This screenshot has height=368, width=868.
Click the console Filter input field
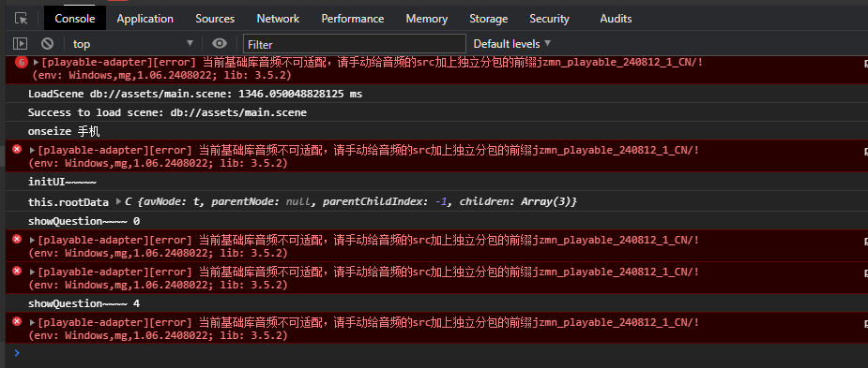coord(355,44)
